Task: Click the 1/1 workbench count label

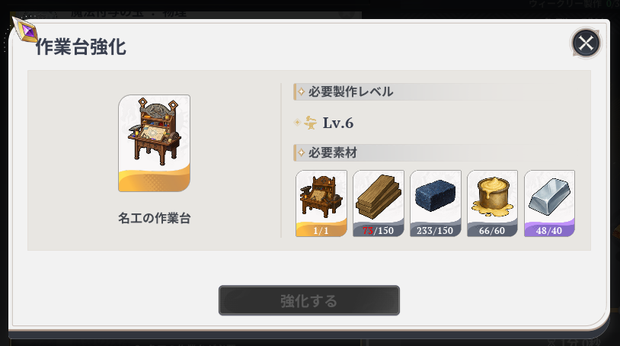Action: [x=321, y=230]
